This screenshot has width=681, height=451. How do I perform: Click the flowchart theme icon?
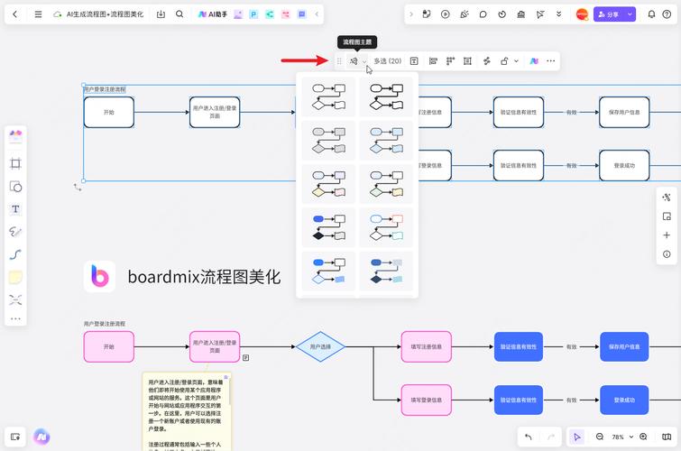pos(354,61)
